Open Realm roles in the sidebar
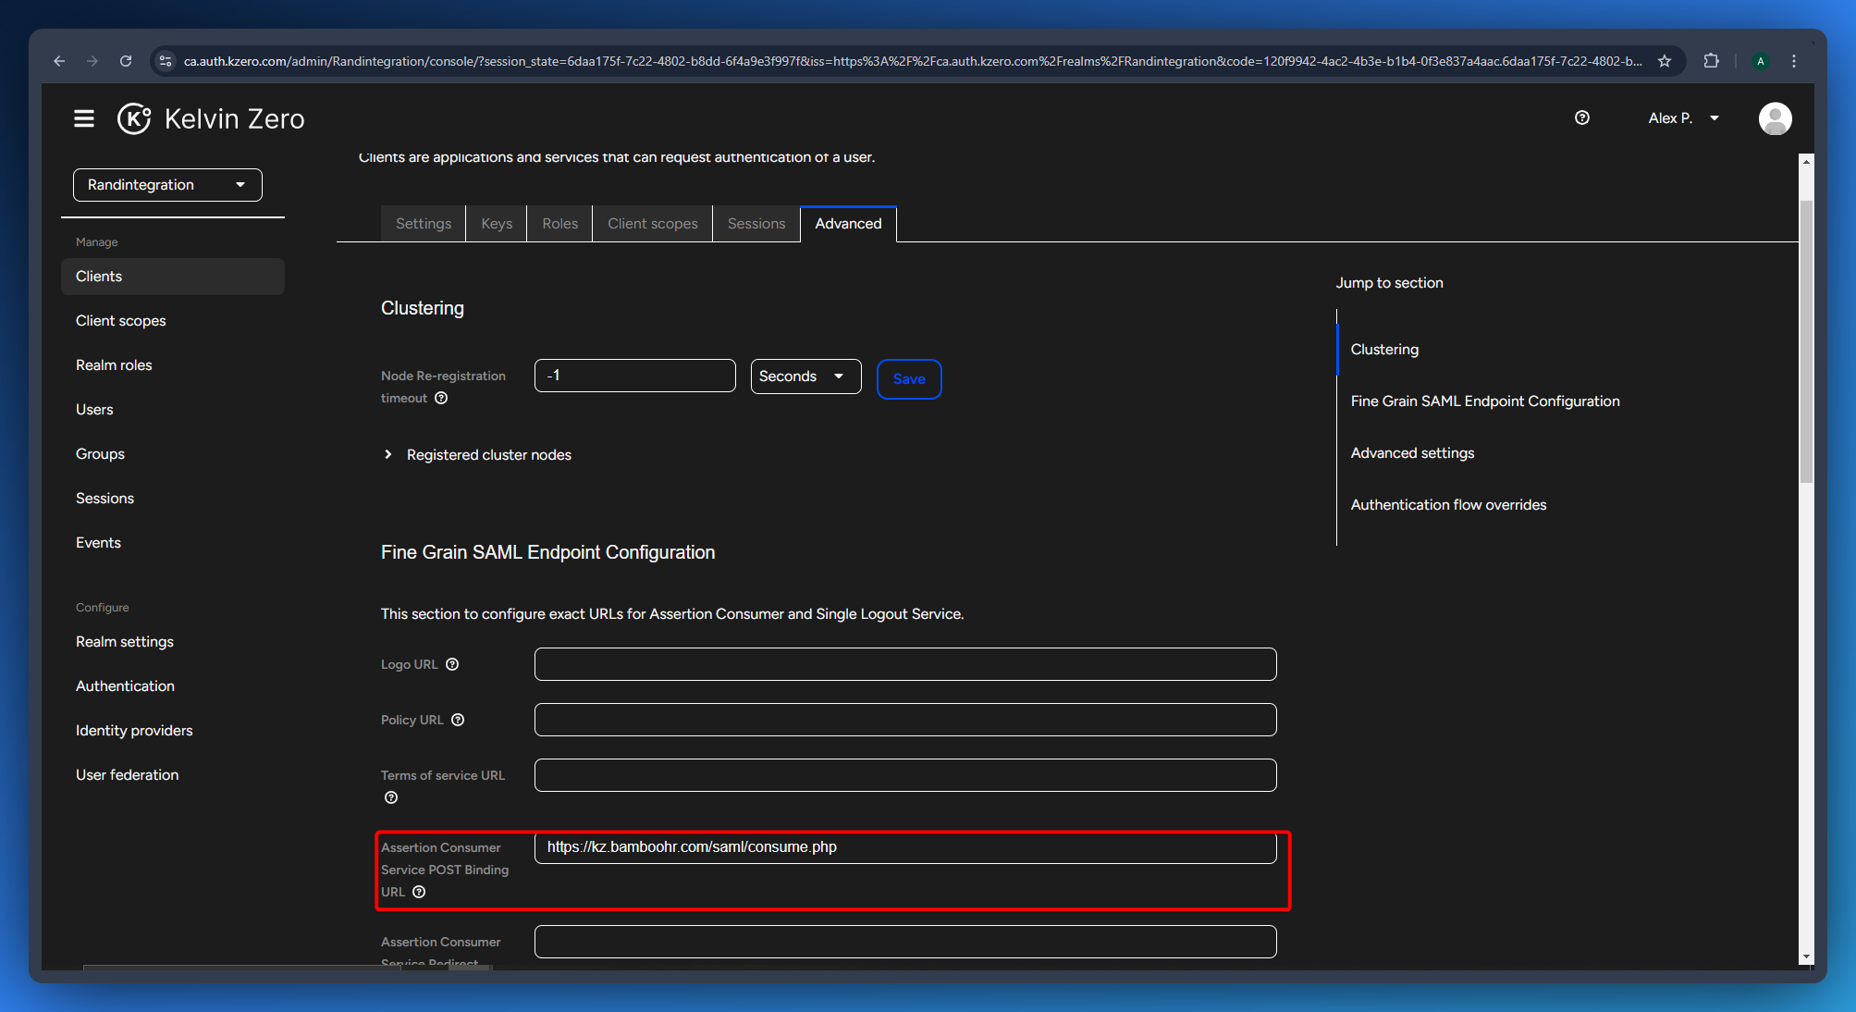Screen dimensions: 1856x1012 tap(173, 365)
